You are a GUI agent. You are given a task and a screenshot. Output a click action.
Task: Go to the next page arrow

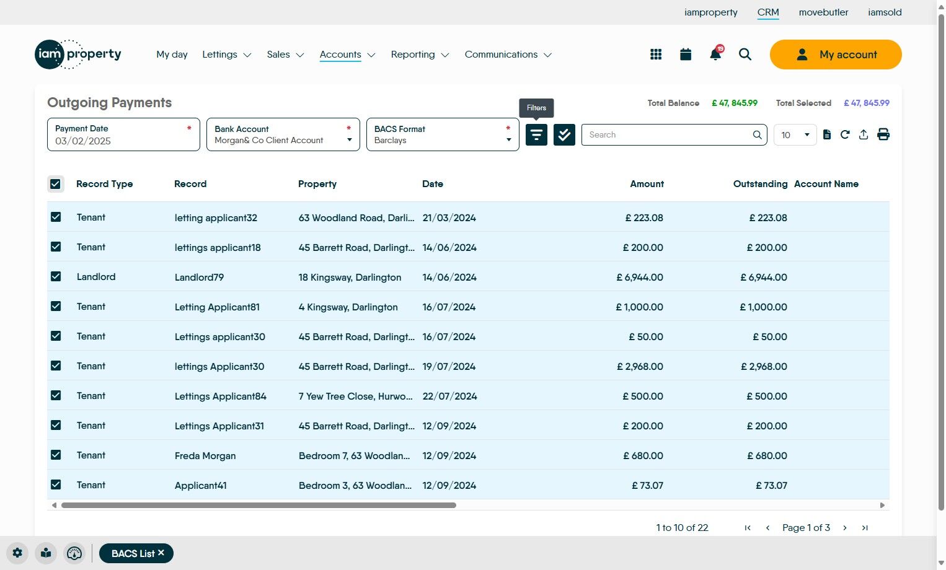[x=845, y=528]
